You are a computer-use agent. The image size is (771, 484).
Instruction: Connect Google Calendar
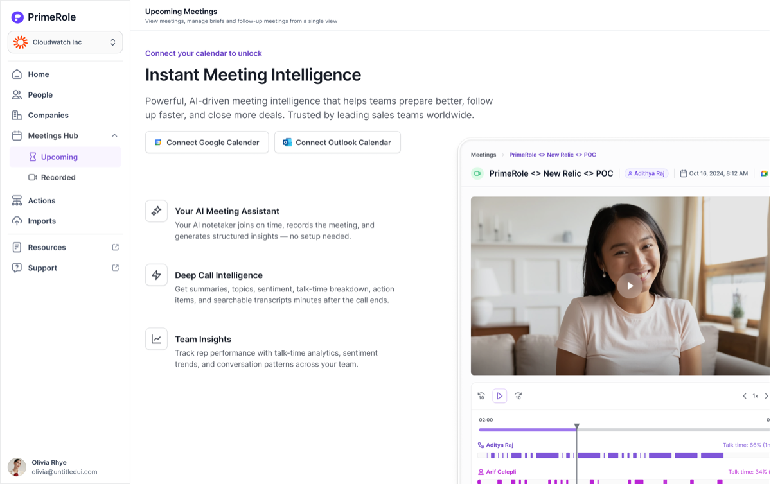207,143
